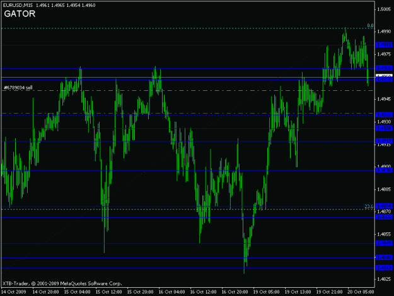Click the 15 Oct 12:00 time axis label
The height and width of the screenshot is (296, 394).
pyautogui.click(x=108, y=292)
